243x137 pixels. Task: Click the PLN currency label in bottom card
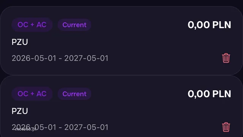(x=222, y=94)
